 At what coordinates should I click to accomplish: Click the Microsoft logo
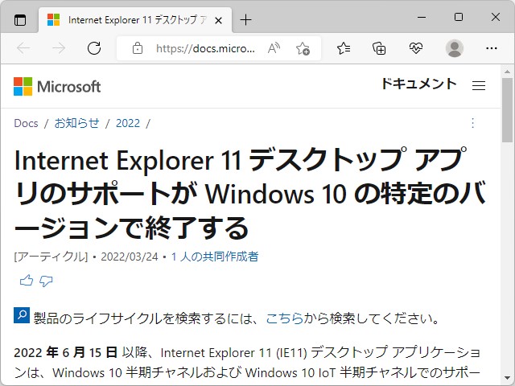click(57, 86)
